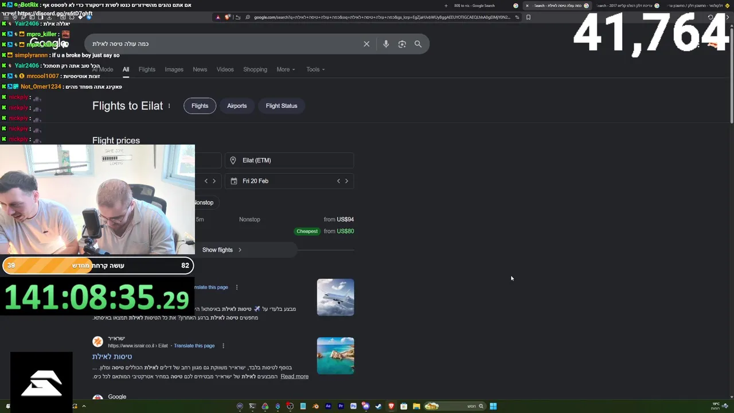734x413 pixels.
Task: Advance the departure date with next arrow
Action: [x=214, y=181]
